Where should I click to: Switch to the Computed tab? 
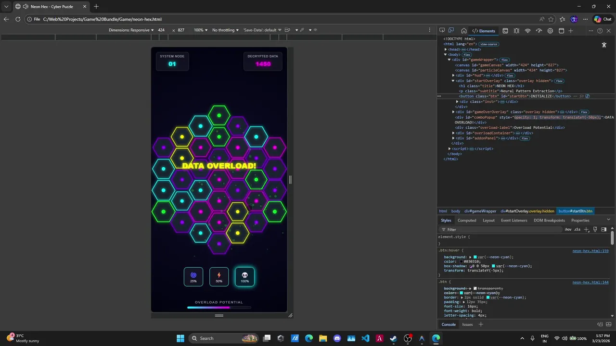(x=467, y=220)
